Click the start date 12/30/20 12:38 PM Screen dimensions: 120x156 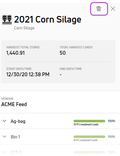click(28, 74)
